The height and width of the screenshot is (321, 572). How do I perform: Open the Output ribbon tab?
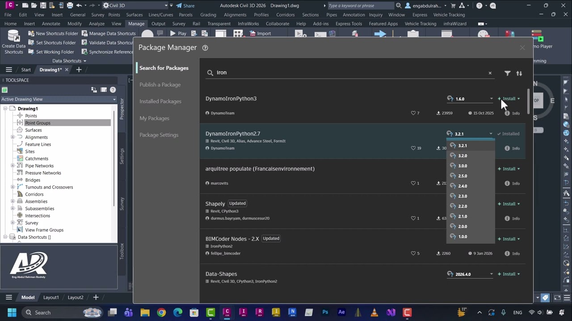tap(158, 24)
